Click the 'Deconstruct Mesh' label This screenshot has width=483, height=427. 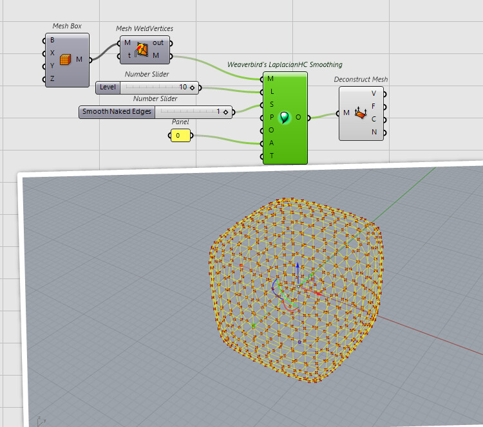click(x=361, y=79)
